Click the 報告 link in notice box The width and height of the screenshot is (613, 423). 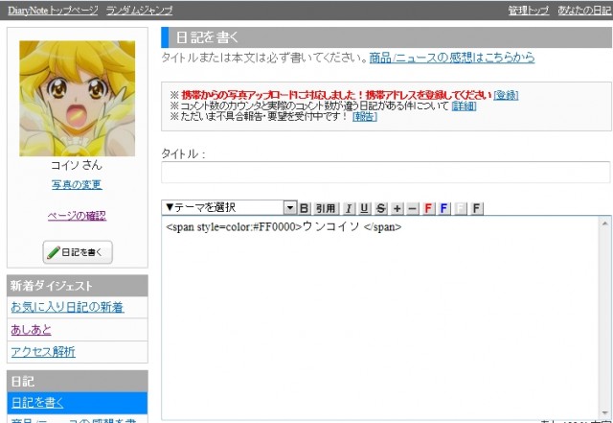pyautogui.click(x=364, y=116)
